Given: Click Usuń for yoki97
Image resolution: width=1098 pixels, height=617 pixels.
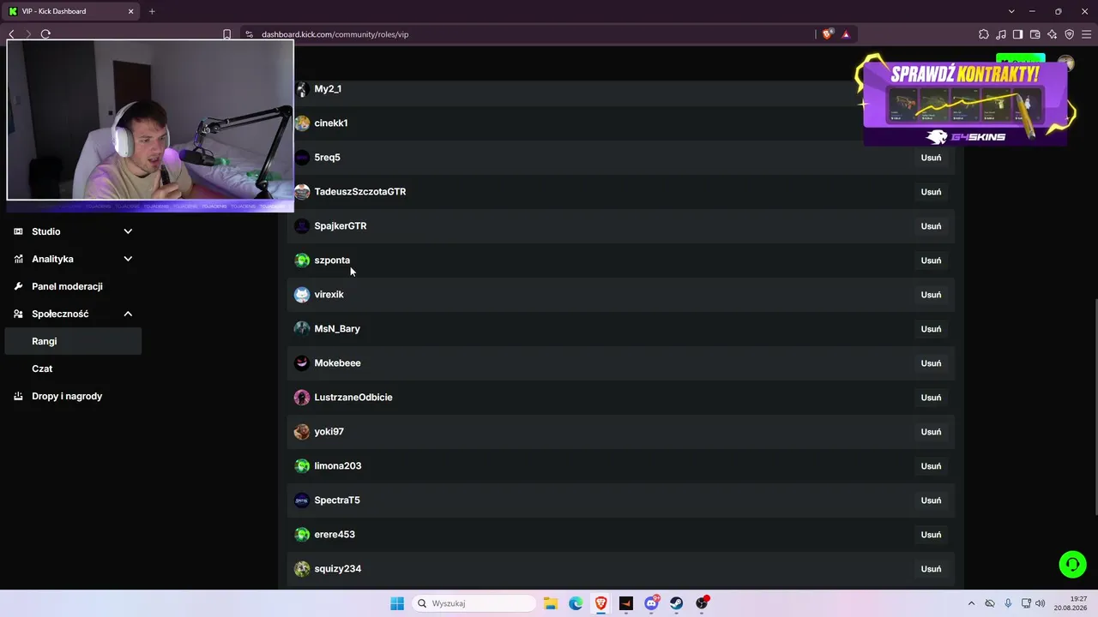Looking at the screenshot, I should (931, 432).
